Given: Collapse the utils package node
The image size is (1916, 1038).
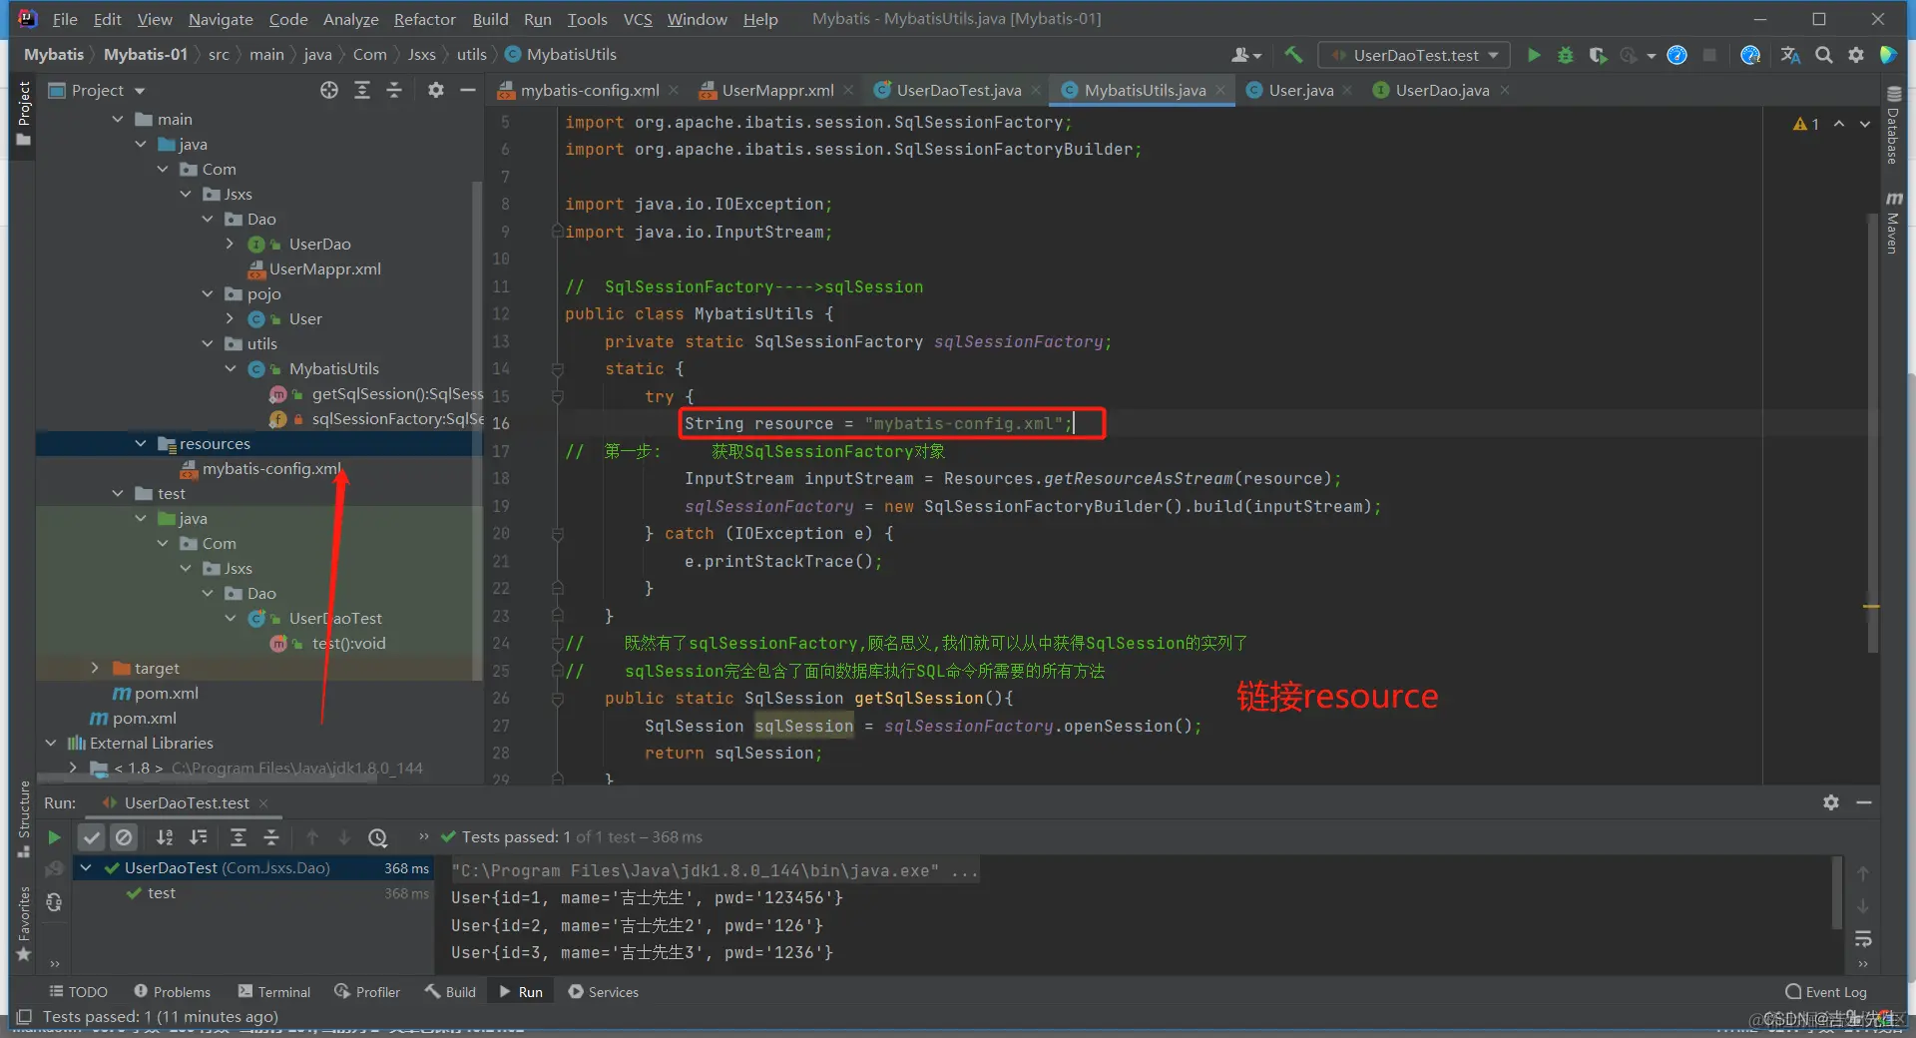Looking at the screenshot, I should pyautogui.click(x=208, y=343).
